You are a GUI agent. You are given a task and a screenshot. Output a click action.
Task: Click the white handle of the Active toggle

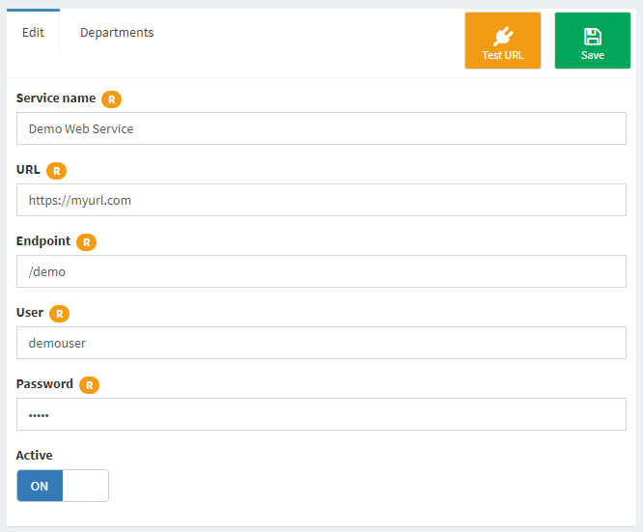pos(85,486)
